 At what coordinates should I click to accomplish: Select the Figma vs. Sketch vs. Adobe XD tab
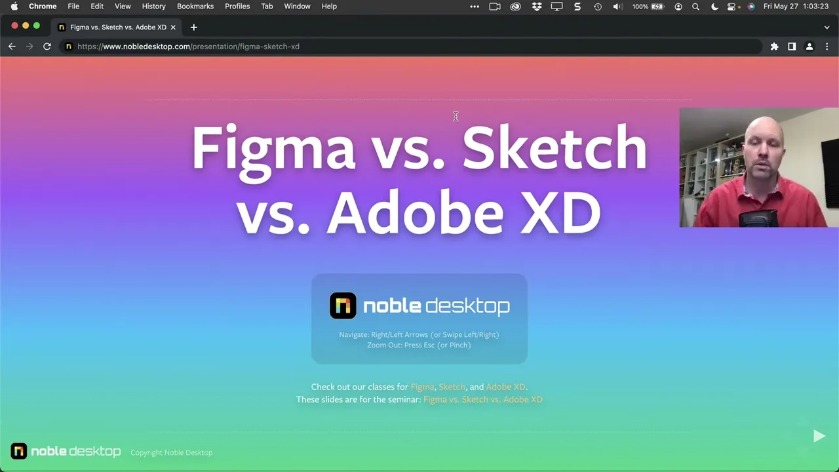118,28
